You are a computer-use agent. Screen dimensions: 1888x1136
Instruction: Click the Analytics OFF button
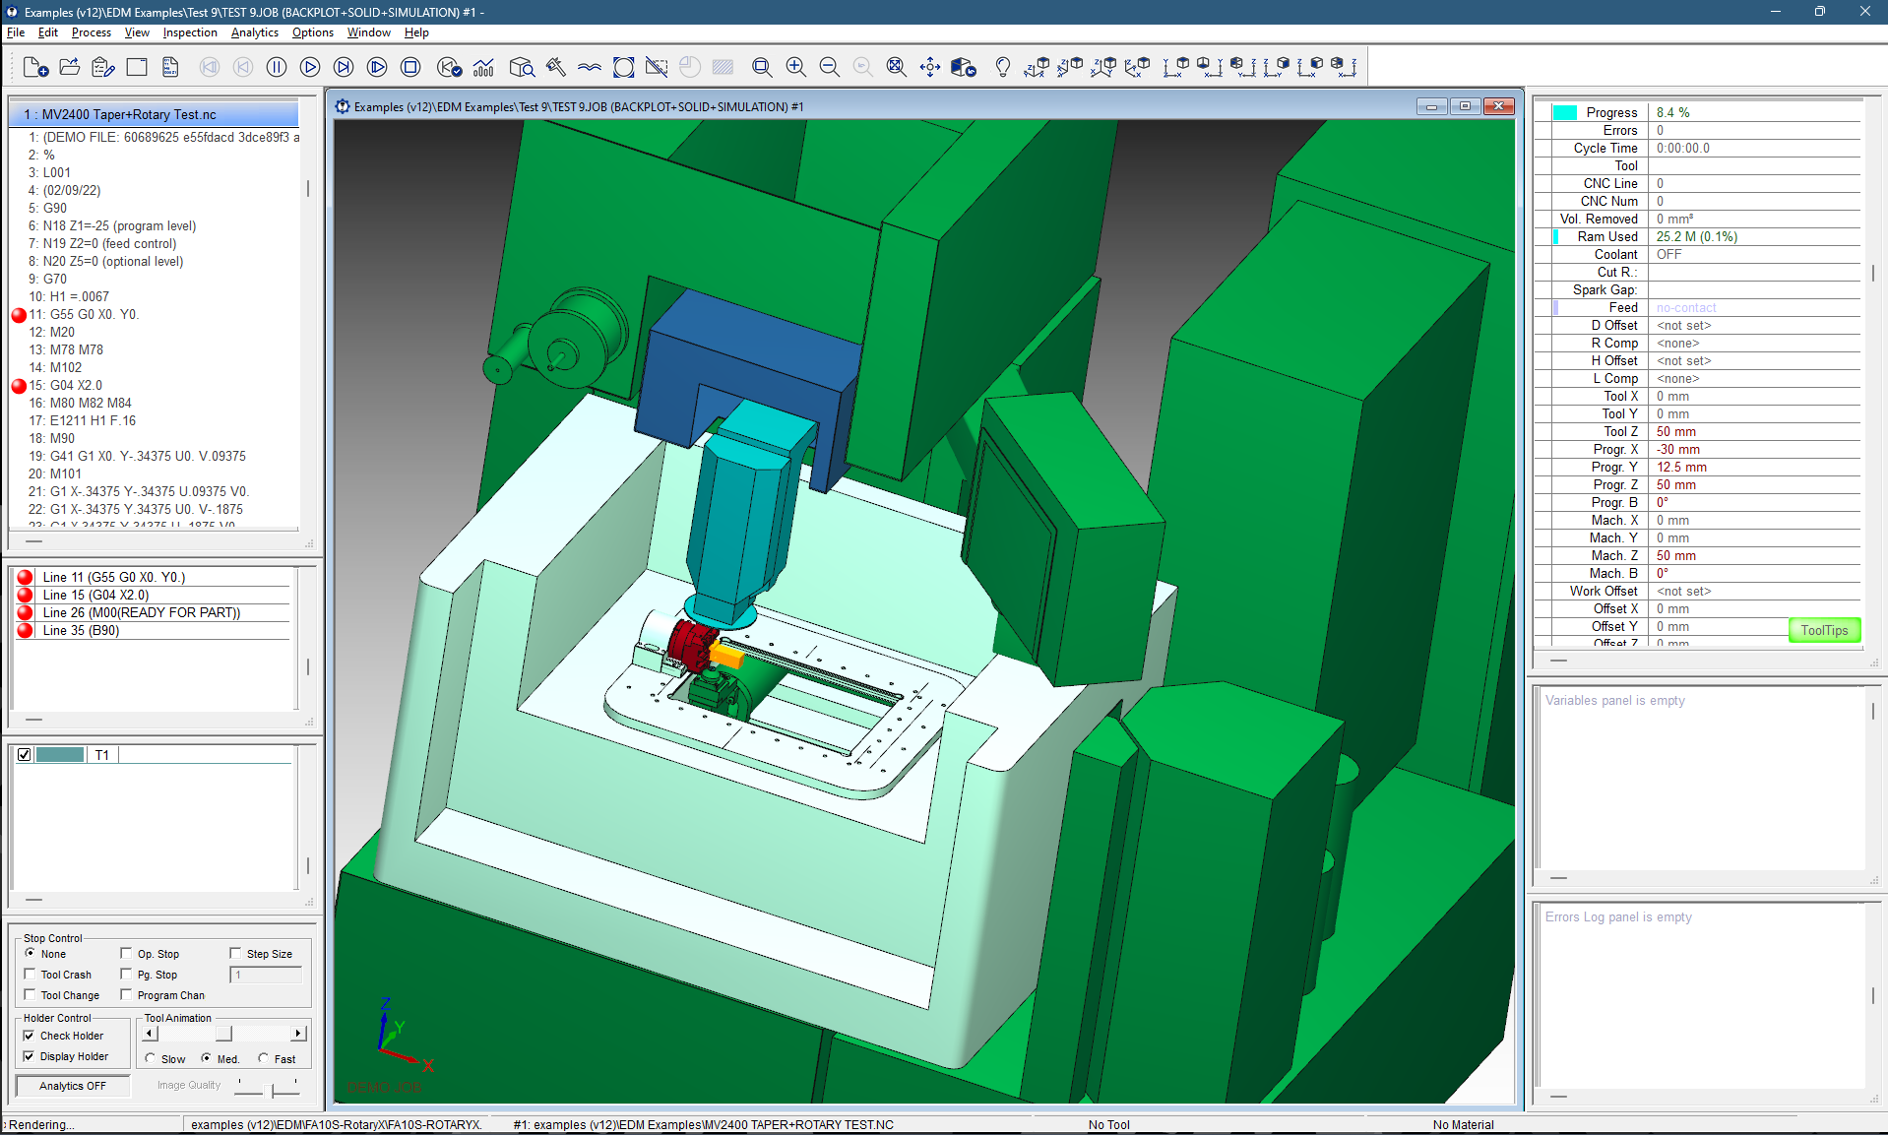tap(72, 1085)
